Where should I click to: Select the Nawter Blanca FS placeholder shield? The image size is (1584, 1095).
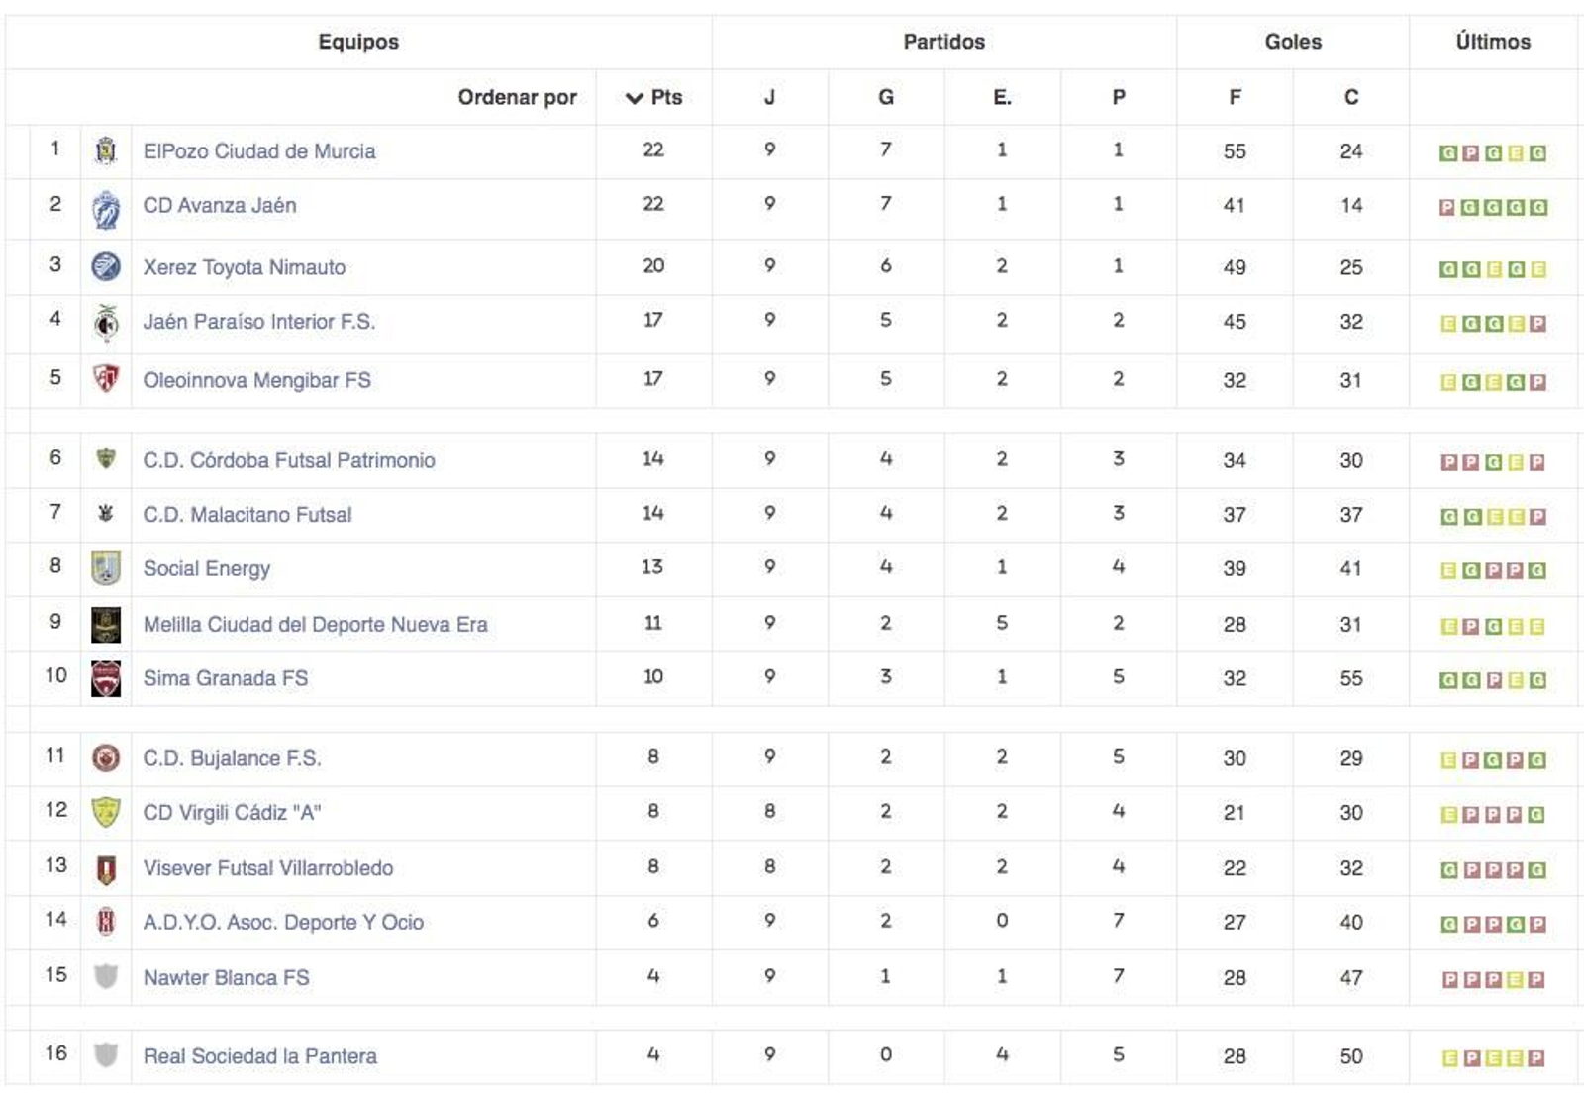point(105,975)
